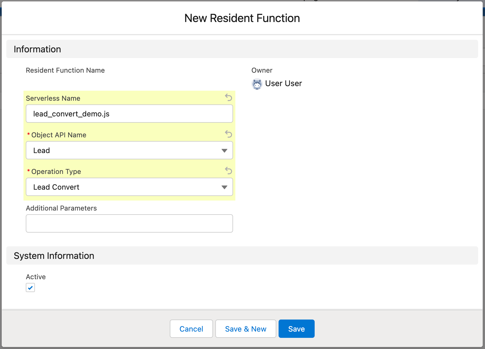Click the Owner field label

point(262,70)
